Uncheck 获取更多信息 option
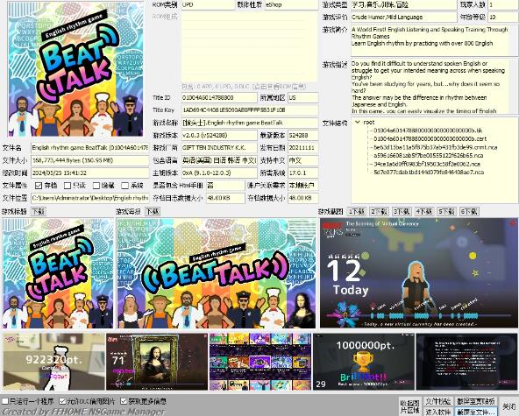This screenshot has width=519, height=416. pos(124,401)
